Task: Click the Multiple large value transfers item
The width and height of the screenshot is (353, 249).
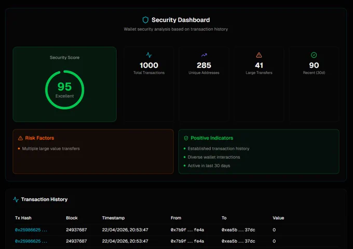Action: 51,149
